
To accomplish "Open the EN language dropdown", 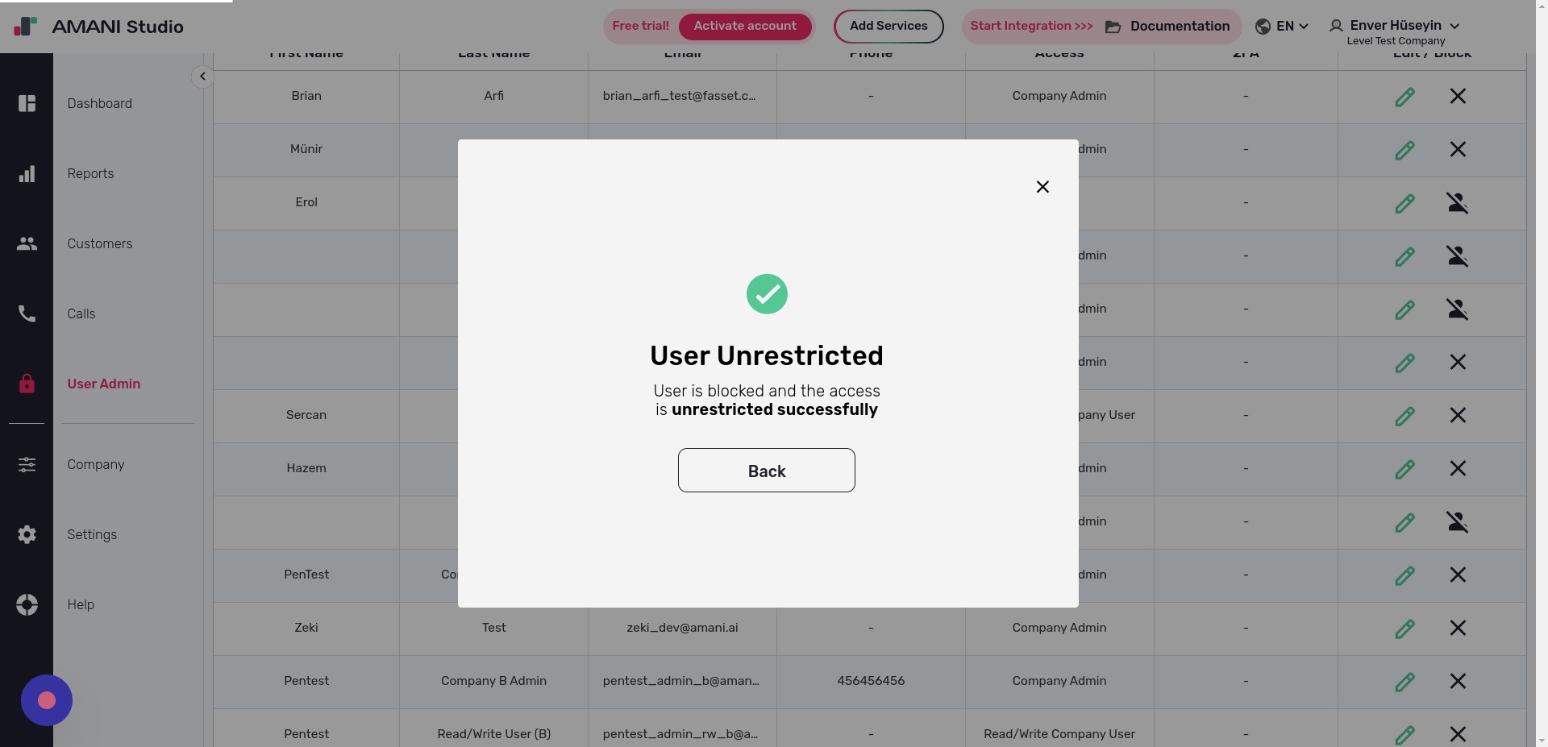I will (1281, 26).
